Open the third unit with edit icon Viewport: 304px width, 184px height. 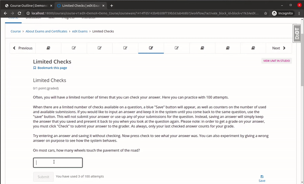[100, 48]
